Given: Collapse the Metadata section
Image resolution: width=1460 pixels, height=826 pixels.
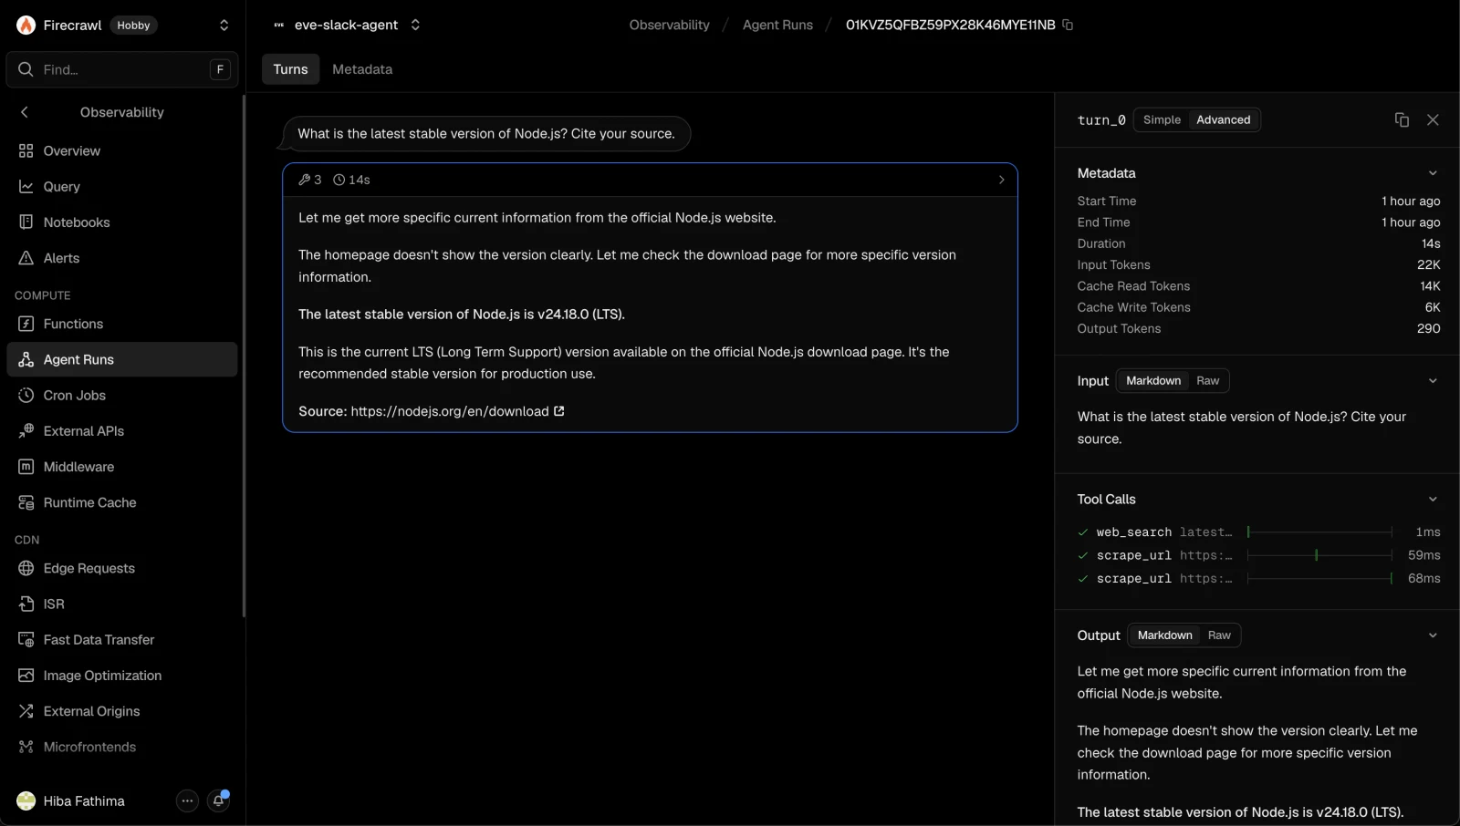Looking at the screenshot, I should [x=1433, y=173].
